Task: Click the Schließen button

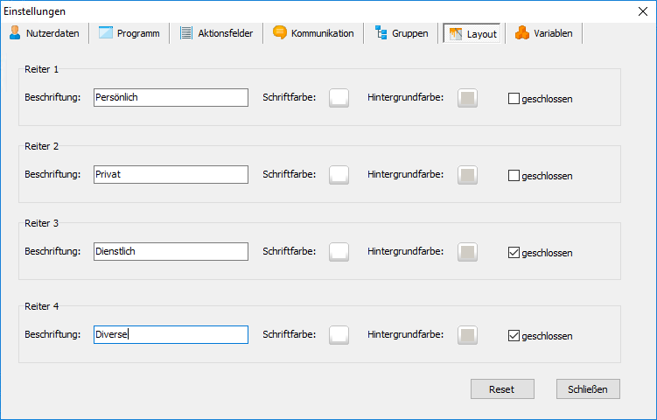Action: 588,388
